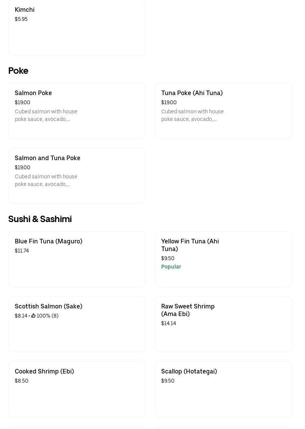Click the 100% (8) rating text

tap(47, 316)
